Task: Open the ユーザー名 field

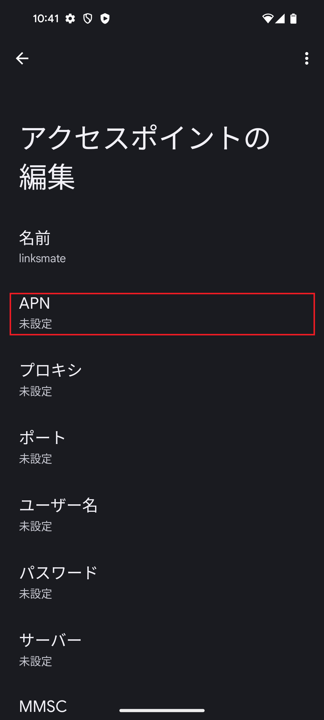Action: pyautogui.click(x=162, y=515)
